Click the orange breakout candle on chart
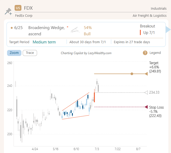 [94, 98]
